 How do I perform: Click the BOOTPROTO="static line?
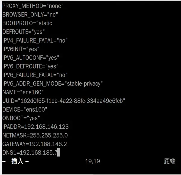click(x=27, y=23)
